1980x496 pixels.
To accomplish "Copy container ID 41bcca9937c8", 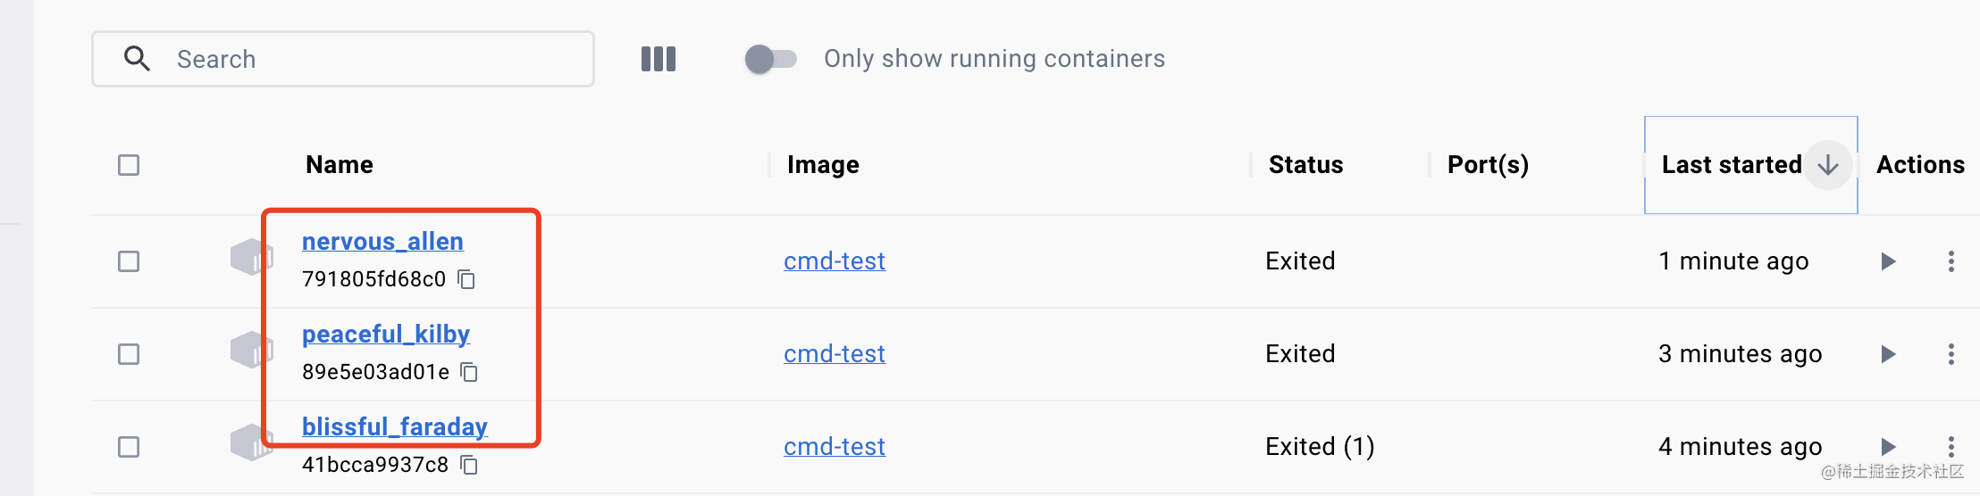I will 469,465.
